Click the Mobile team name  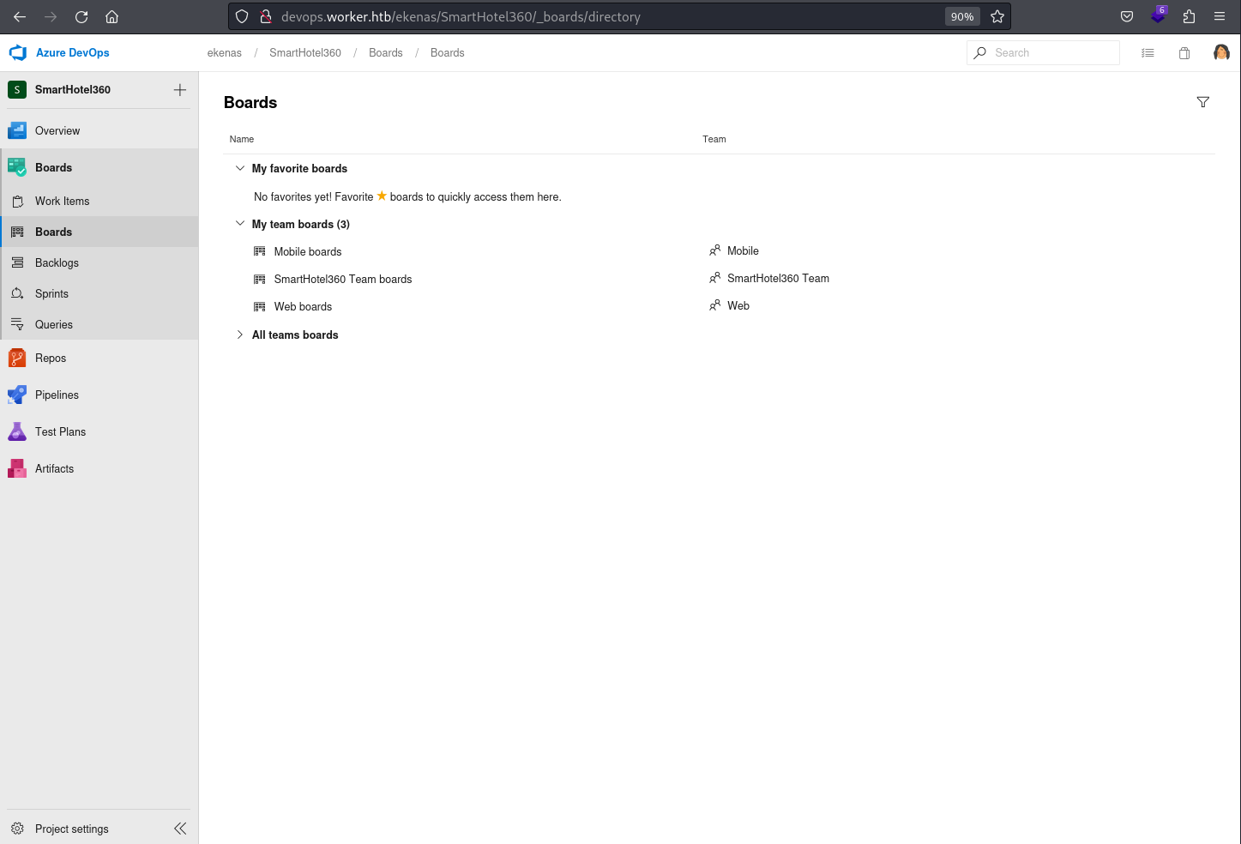[743, 250]
